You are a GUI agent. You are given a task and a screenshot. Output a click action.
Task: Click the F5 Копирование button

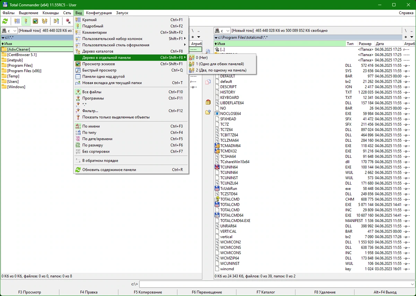point(148,292)
